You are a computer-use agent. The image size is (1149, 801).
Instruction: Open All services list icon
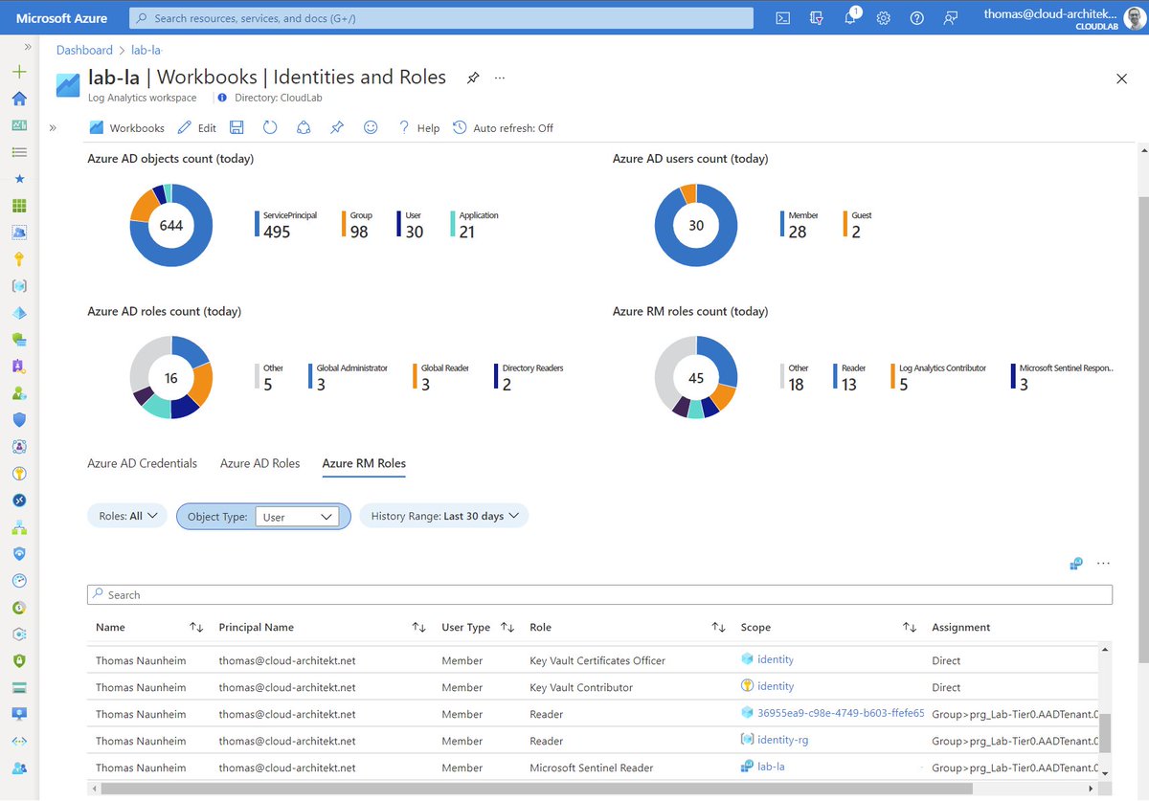tap(19, 152)
